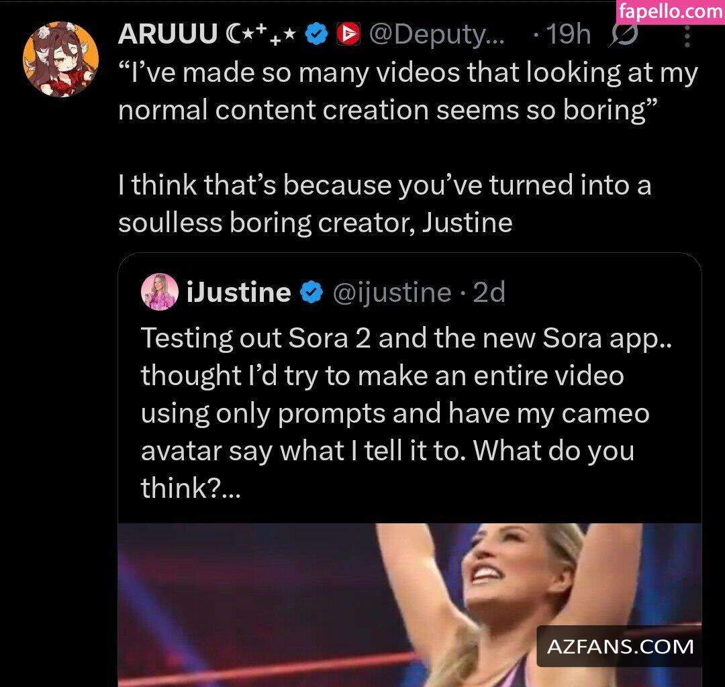Open the three-dot more options menu
Image resolution: width=725 pixels, height=687 pixels.
687,35
